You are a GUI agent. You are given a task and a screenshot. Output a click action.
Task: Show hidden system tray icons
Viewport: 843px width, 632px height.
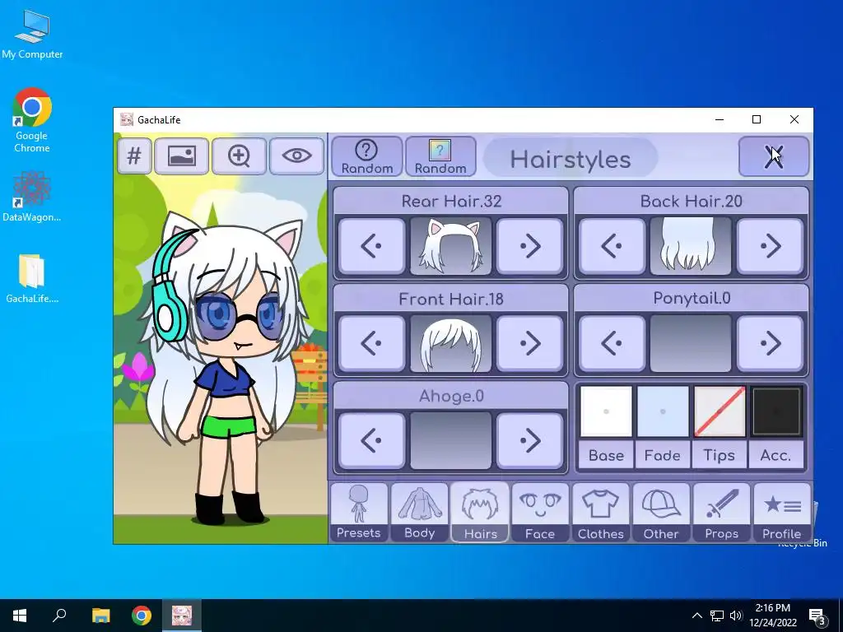tap(696, 616)
